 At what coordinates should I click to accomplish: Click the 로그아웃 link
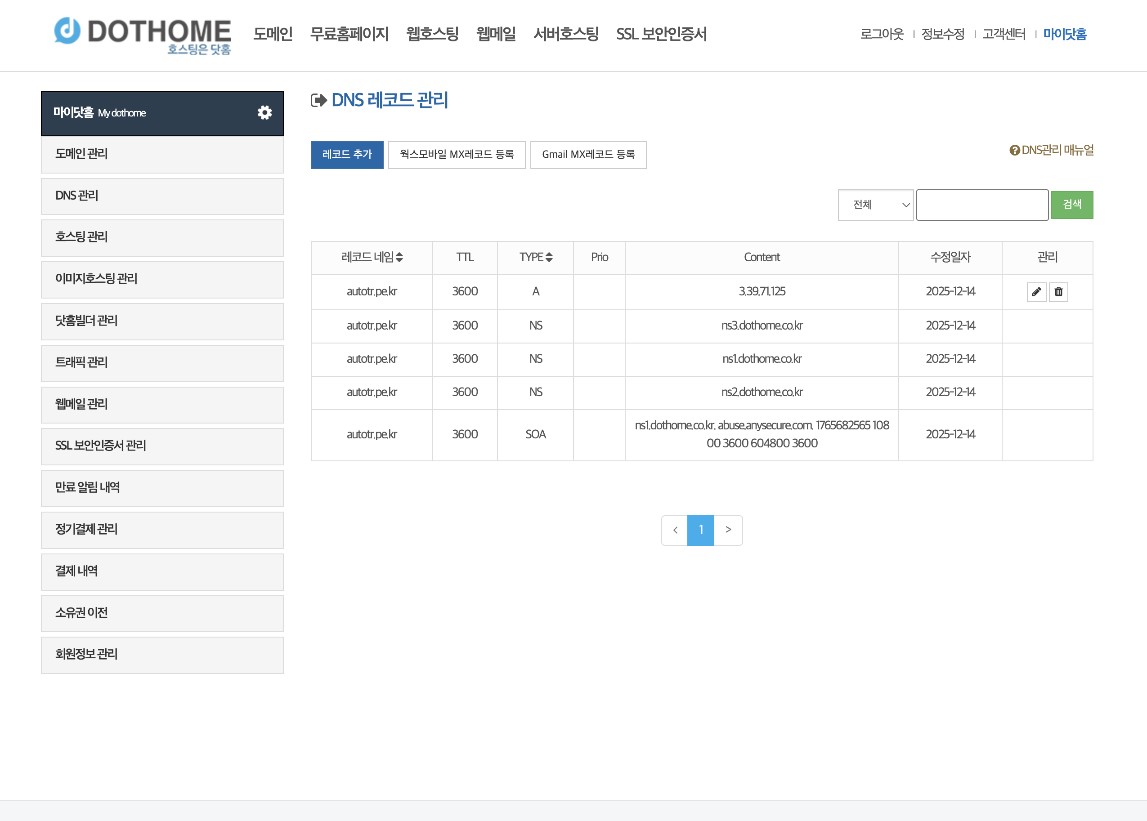point(882,34)
